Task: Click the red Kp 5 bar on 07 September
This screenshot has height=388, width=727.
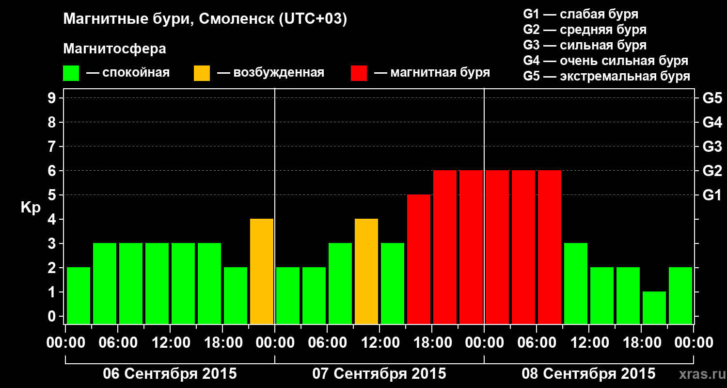Action: (x=419, y=259)
